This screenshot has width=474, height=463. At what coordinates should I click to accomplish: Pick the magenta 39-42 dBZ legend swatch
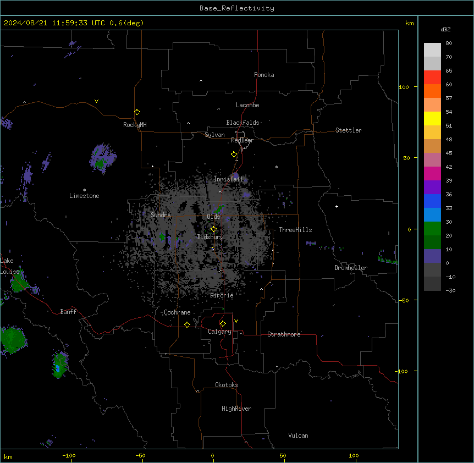tap(432, 173)
